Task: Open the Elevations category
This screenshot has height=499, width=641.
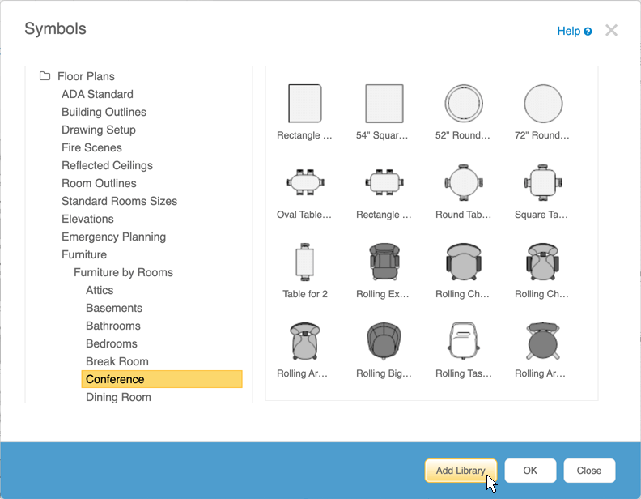Action: tap(87, 219)
